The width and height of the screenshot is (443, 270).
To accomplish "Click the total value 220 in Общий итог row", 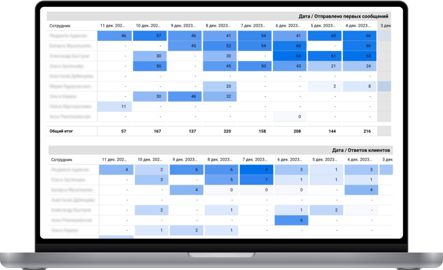I will pos(227,131).
